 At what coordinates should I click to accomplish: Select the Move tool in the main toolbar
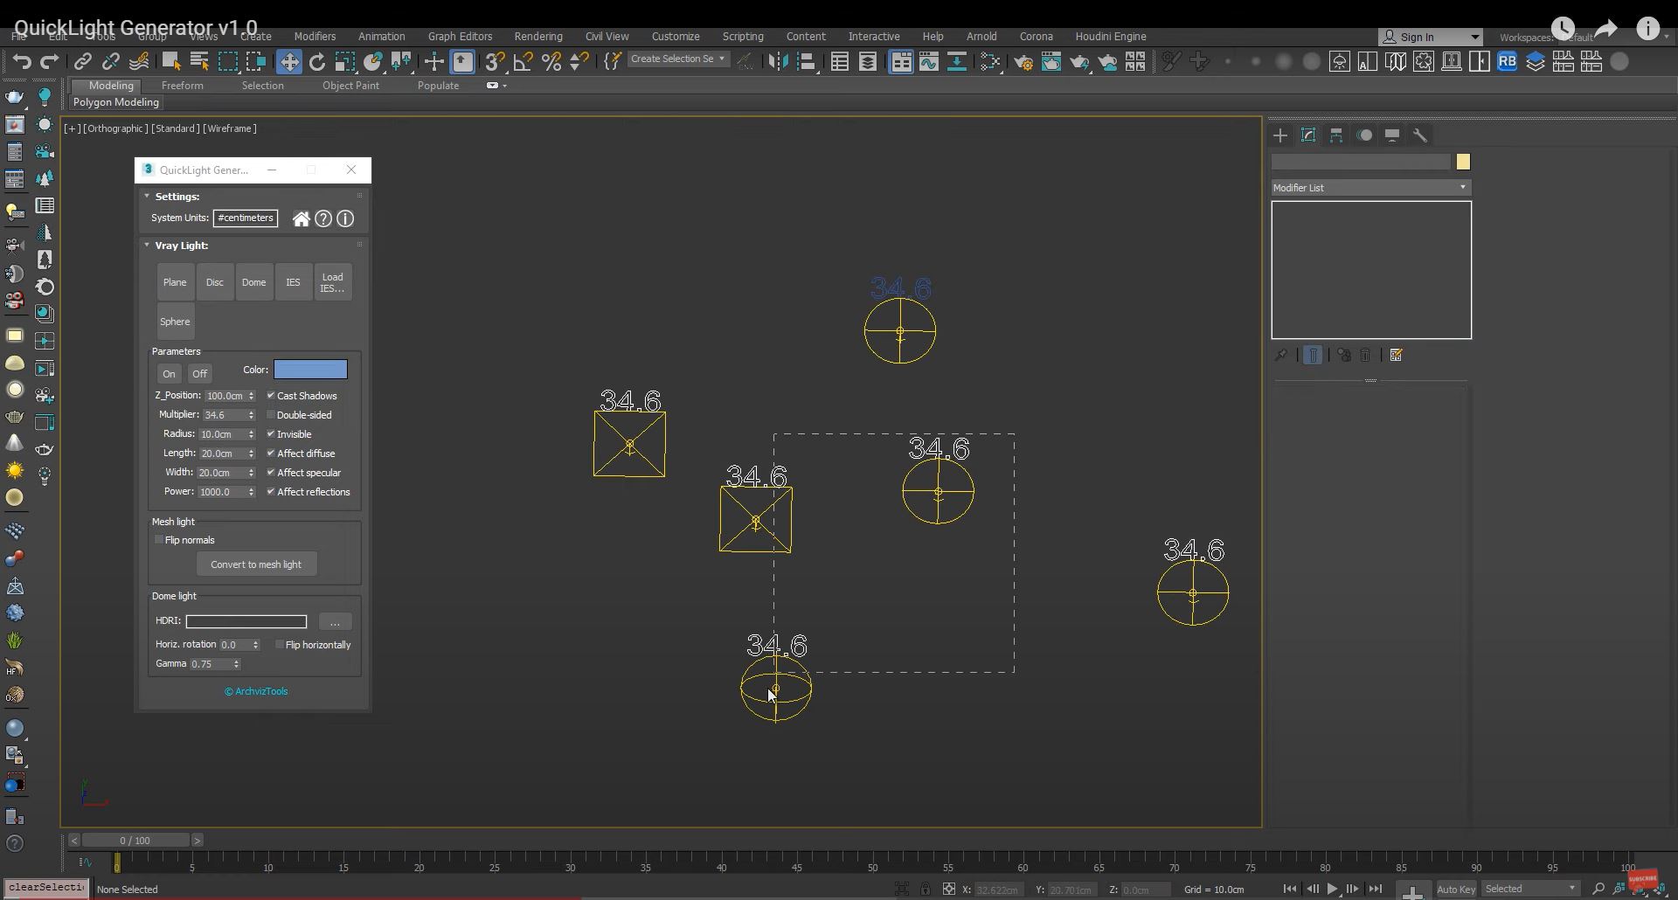coord(289,62)
